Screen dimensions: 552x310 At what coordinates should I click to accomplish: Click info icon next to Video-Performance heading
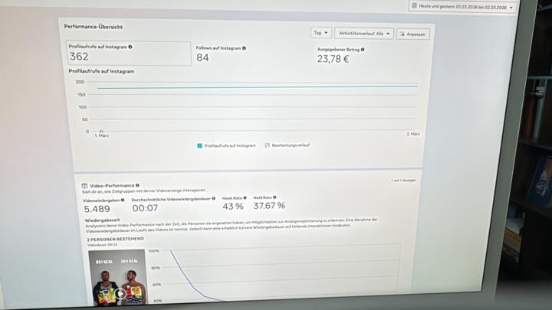pos(137,185)
